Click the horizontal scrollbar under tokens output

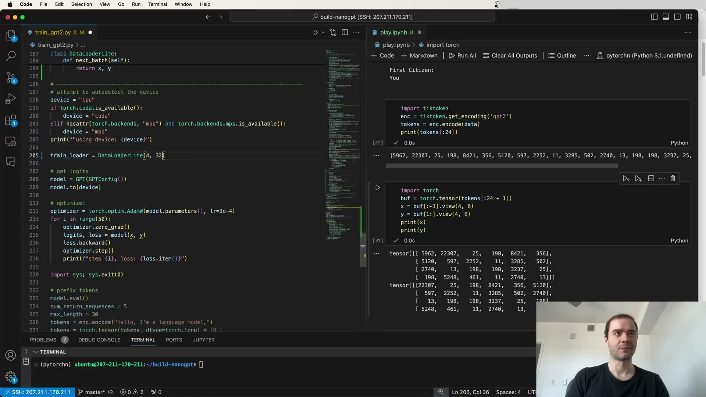pyautogui.click(x=501, y=166)
